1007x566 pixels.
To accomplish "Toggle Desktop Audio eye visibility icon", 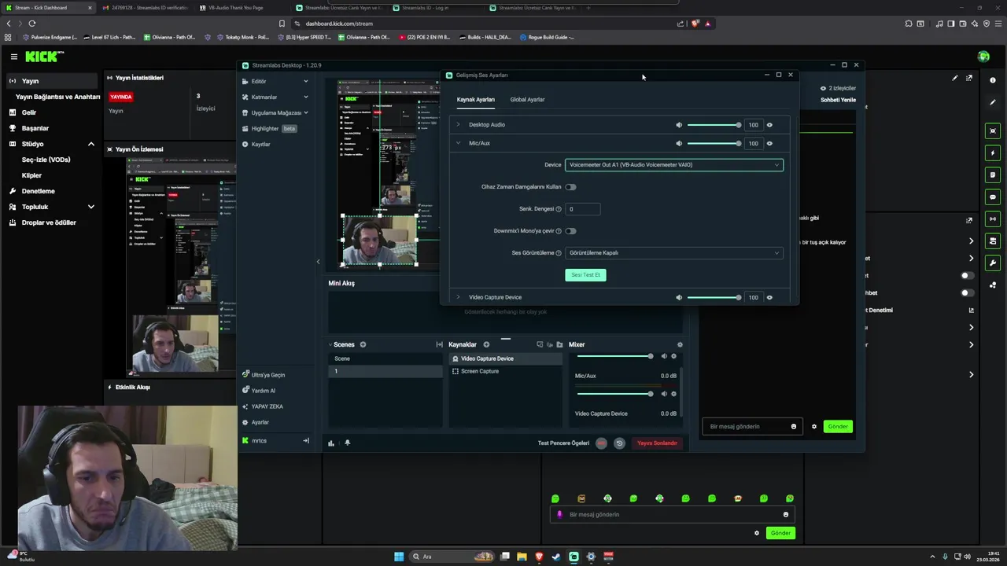I will [769, 125].
